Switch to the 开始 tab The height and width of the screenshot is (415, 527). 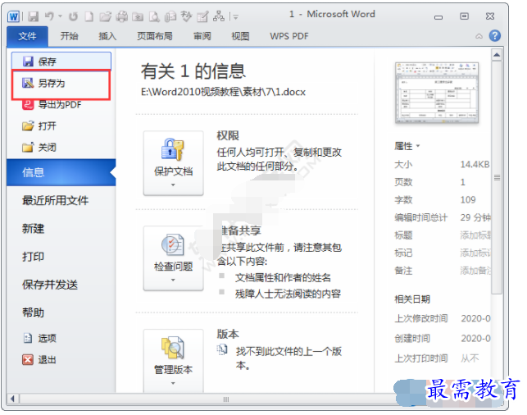[x=69, y=36]
